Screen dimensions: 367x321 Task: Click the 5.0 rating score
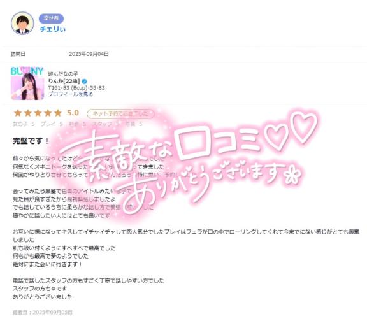pos(73,113)
